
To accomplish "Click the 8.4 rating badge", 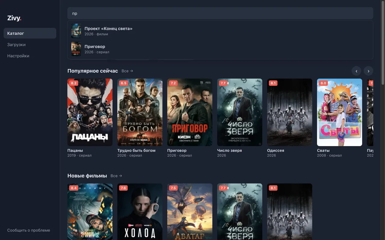I will (x=74, y=188).
